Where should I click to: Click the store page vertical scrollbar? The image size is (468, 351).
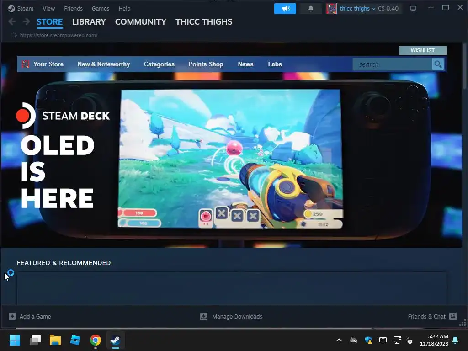pyautogui.click(x=464, y=66)
